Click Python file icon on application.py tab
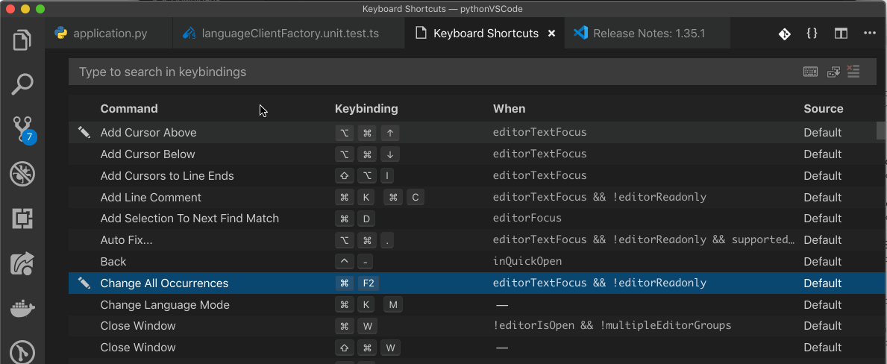This screenshot has width=887, height=364. (61, 34)
